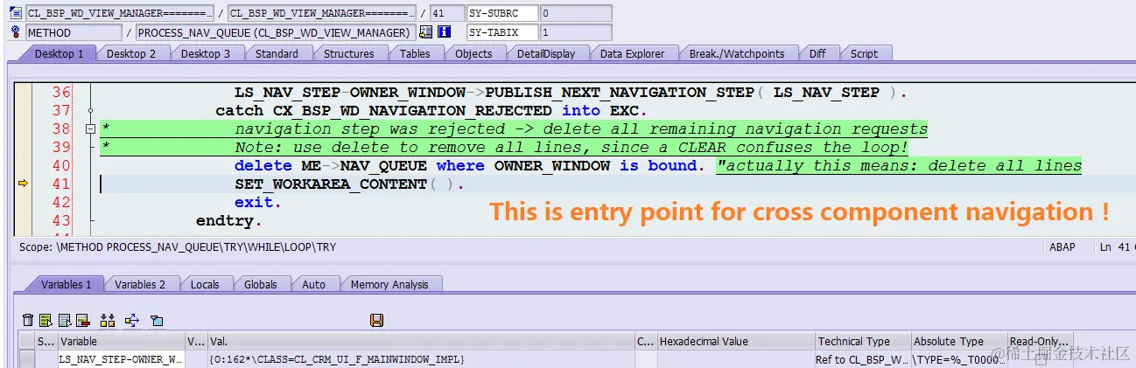Click the SY-TABIX value field showing 1
Screen dimensions: 1136x368
coord(574,32)
